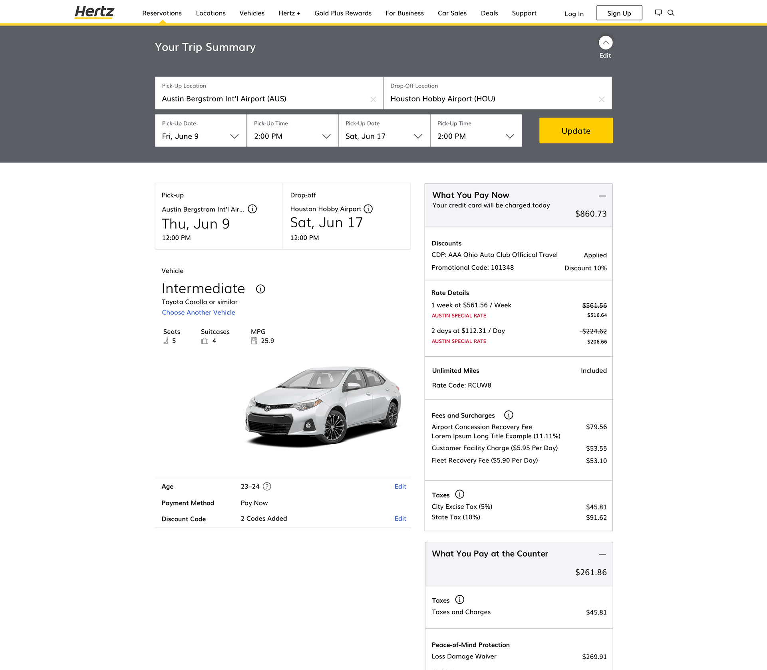
Task: Open the first 2:00 PM pick-up time dropdown
Action: [x=292, y=131]
